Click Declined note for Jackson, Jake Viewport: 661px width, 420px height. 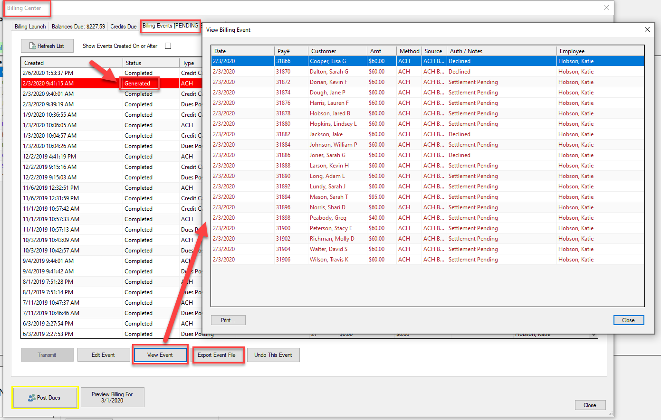tap(460, 134)
